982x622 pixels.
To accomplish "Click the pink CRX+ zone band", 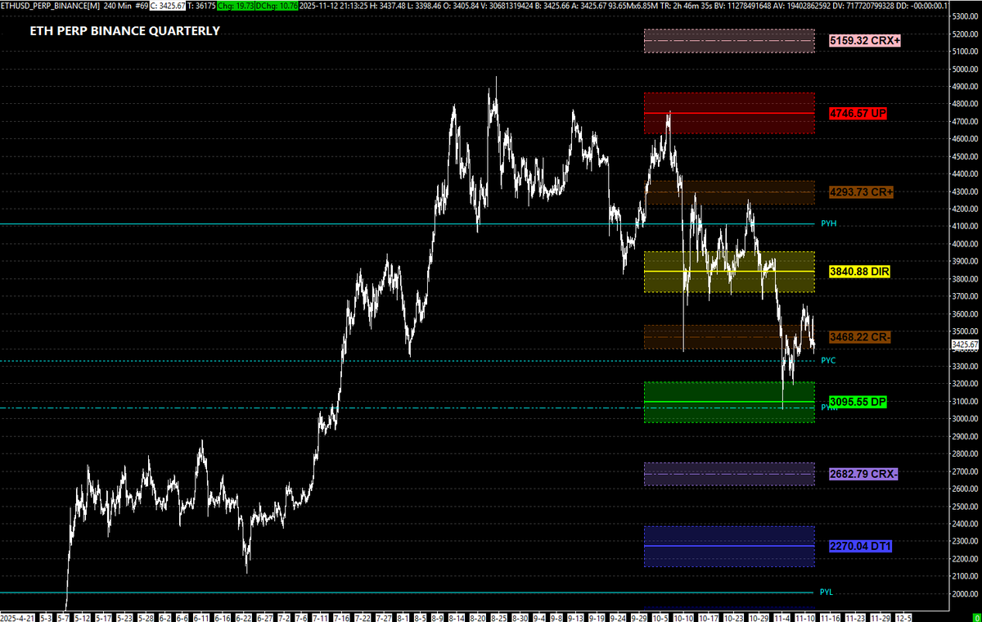I will pyautogui.click(x=729, y=41).
